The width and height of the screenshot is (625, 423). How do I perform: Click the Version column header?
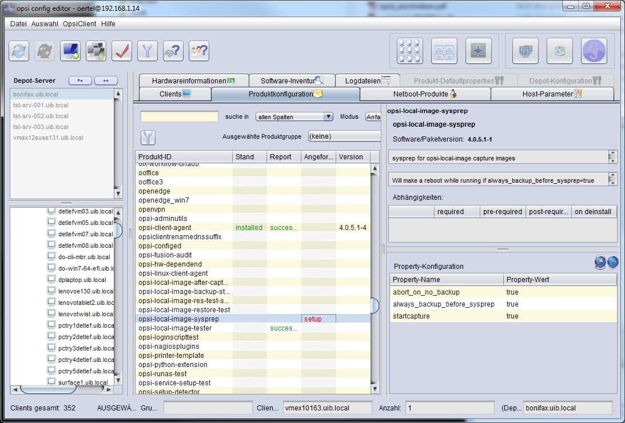(353, 157)
